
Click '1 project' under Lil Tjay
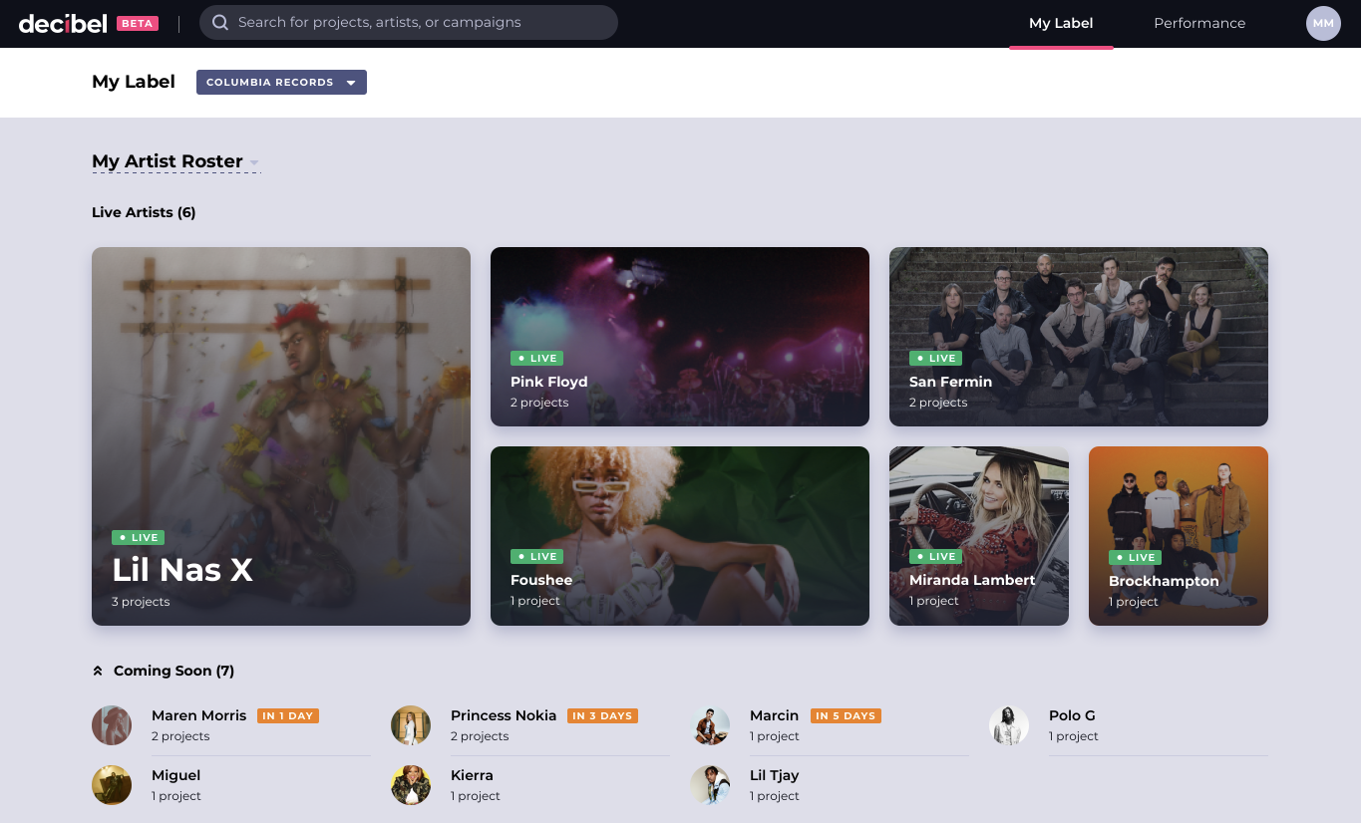tap(775, 796)
